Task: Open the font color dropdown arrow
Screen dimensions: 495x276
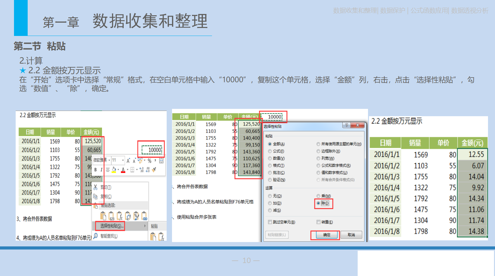Action: click(x=127, y=170)
